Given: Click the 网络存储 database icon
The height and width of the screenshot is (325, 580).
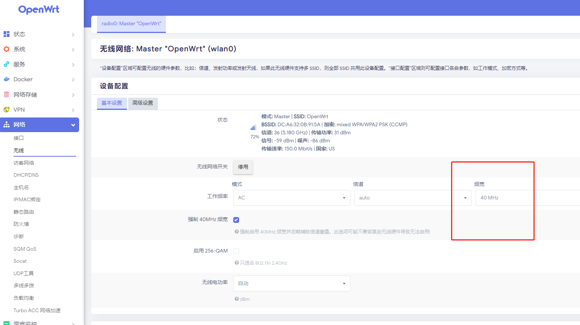Looking at the screenshot, I should (7, 94).
